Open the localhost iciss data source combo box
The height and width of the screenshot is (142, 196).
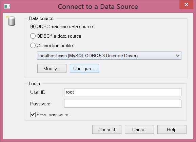click(x=109, y=56)
